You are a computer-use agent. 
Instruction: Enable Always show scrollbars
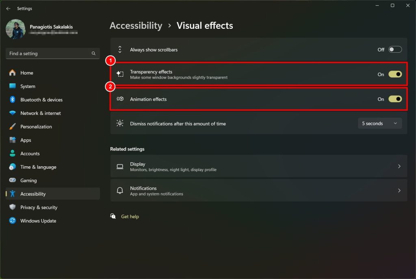393,49
